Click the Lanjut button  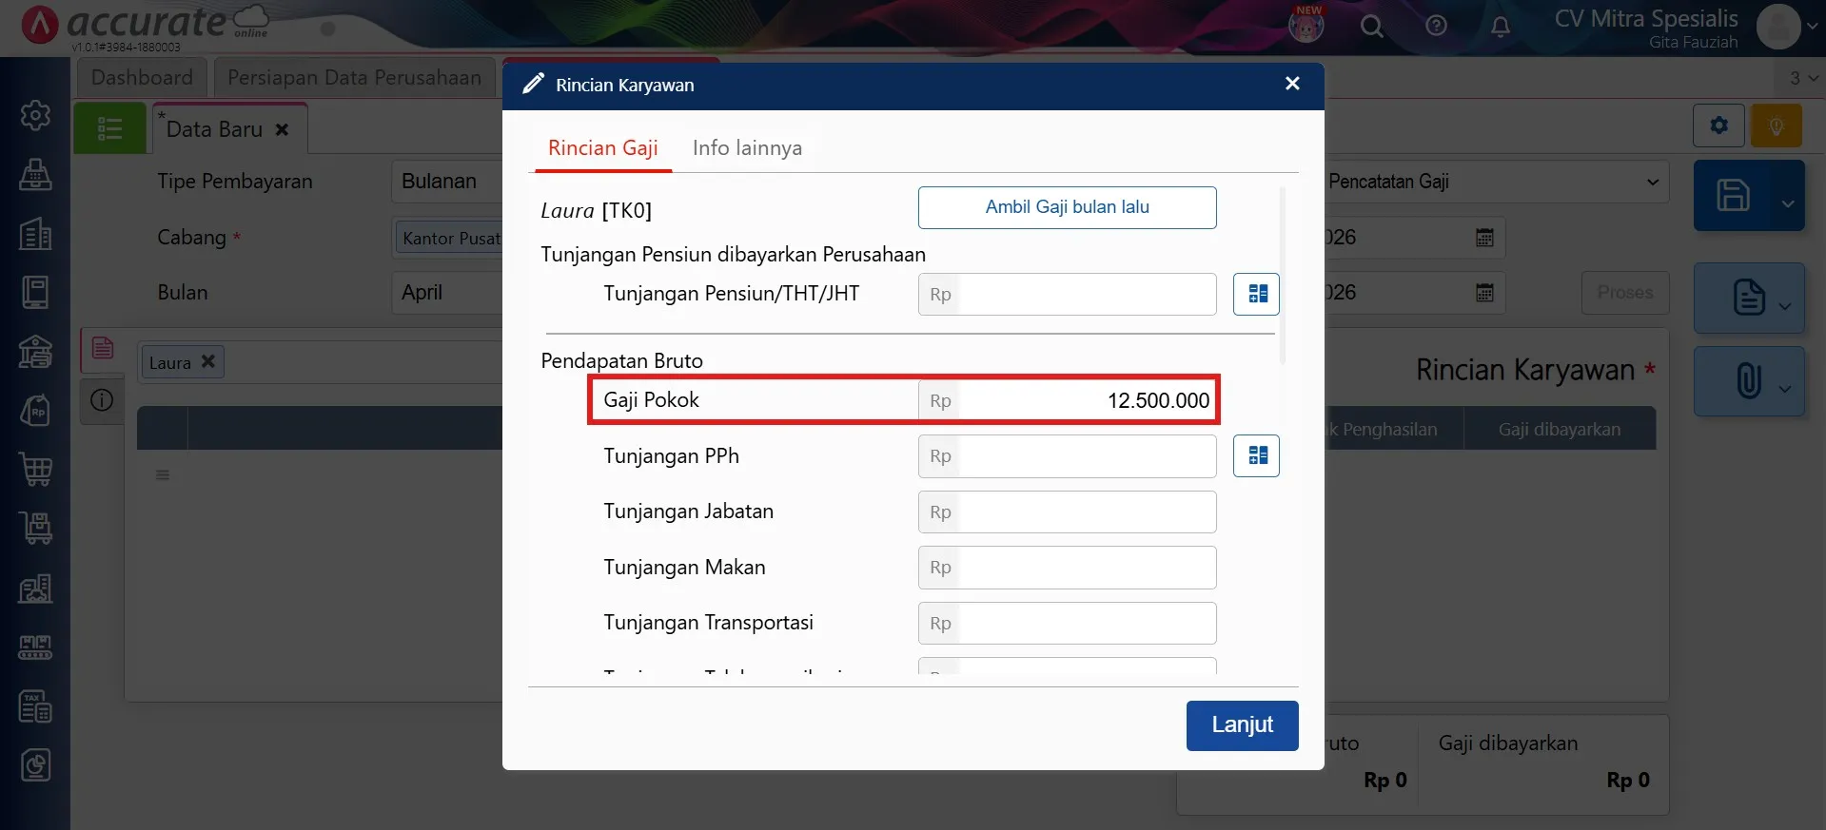coord(1242,725)
